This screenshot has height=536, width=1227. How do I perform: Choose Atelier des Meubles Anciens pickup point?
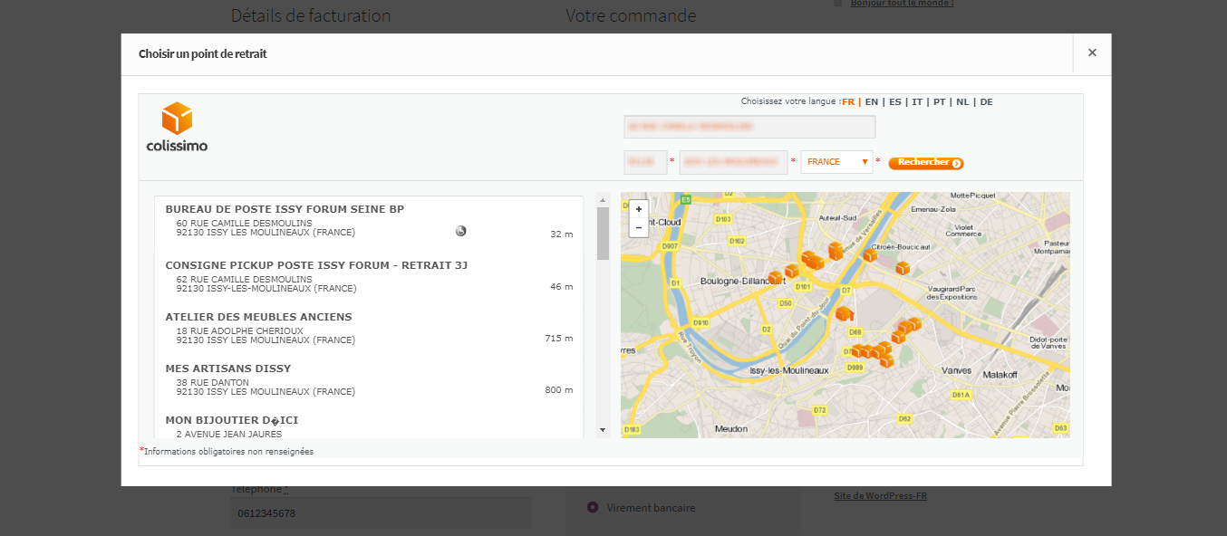[x=258, y=318]
